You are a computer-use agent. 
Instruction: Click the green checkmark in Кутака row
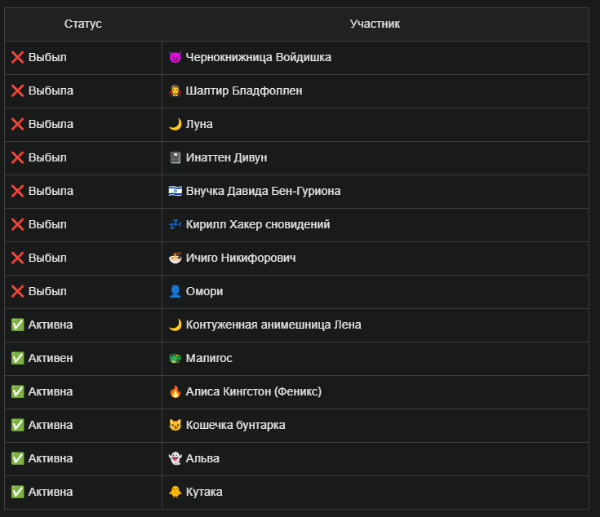[18, 492]
